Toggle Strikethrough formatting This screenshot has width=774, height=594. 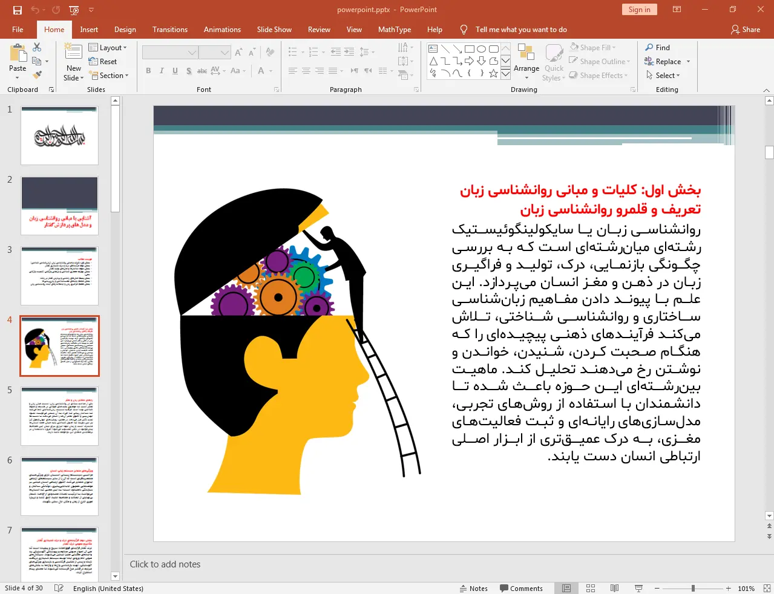[202, 71]
